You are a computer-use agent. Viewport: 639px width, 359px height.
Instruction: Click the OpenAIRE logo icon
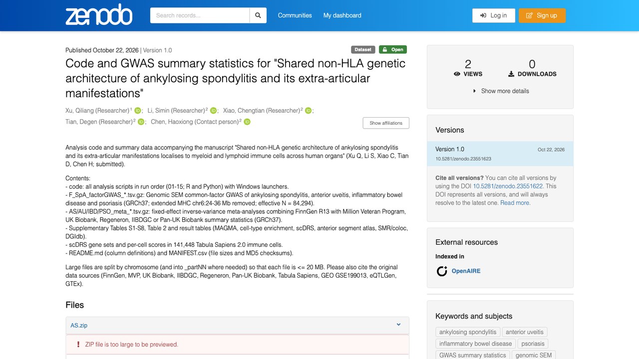coord(442,271)
